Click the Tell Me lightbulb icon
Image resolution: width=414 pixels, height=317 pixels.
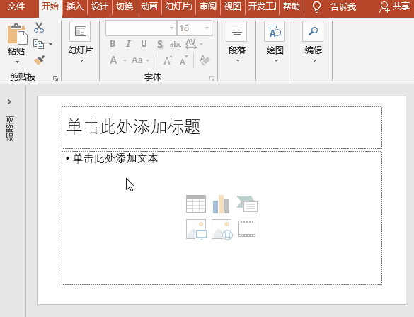pos(316,7)
